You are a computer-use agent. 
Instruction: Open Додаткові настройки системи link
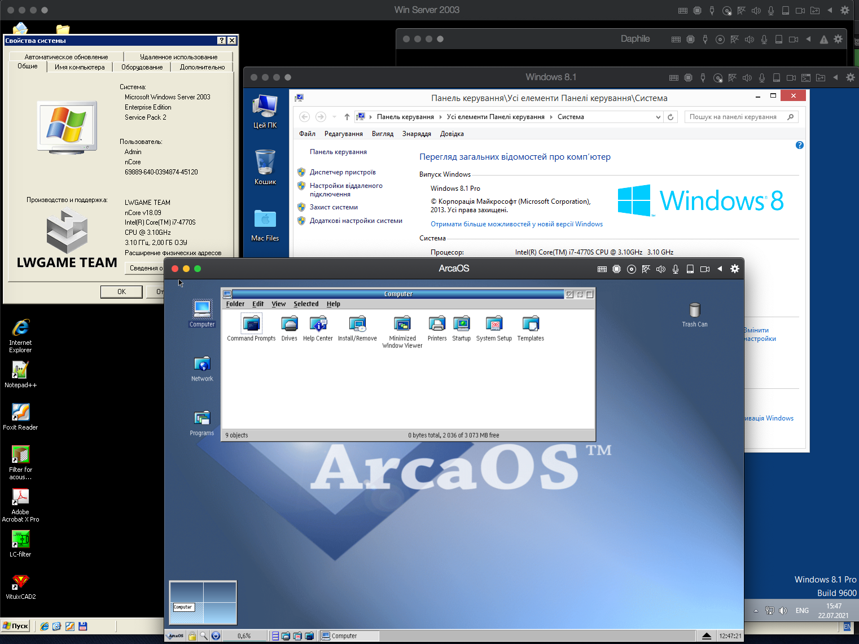point(356,221)
